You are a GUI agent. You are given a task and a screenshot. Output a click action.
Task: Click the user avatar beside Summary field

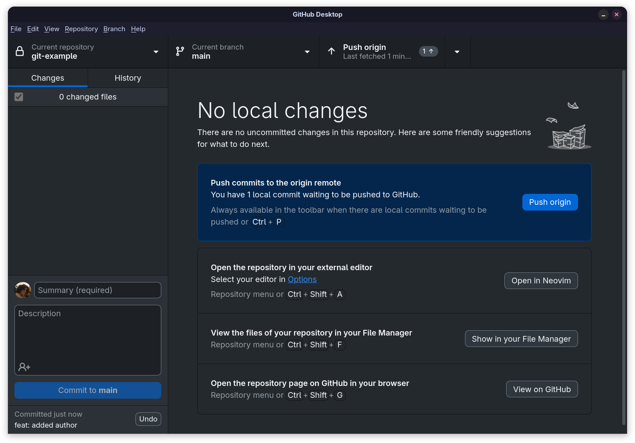(x=23, y=290)
